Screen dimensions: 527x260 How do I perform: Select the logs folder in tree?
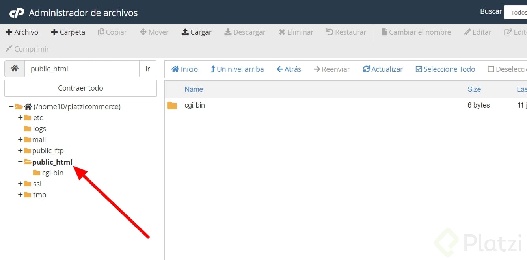[x=39, y=129]
